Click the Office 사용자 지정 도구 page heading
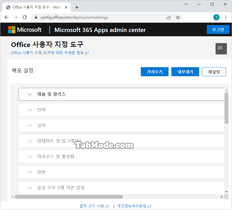 click(x=47, y=44)
